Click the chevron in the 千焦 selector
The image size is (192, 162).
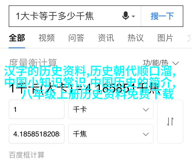146,134
